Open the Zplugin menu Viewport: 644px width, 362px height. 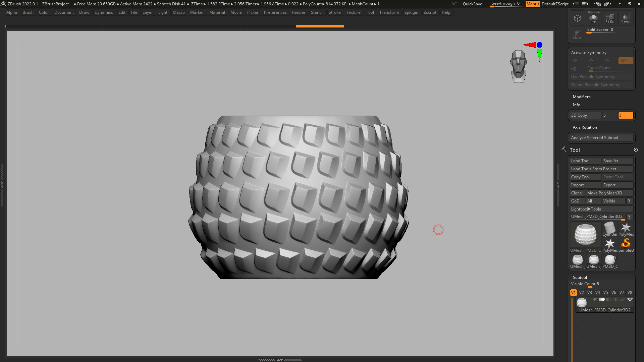tap(411, 12)
